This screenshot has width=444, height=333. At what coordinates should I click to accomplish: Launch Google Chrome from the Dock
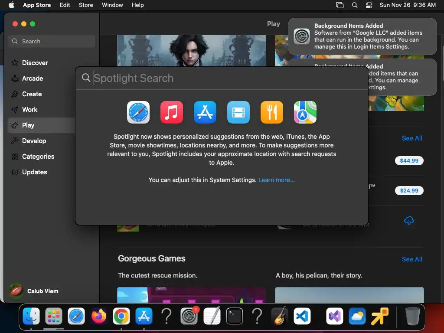tap(121, 316)
